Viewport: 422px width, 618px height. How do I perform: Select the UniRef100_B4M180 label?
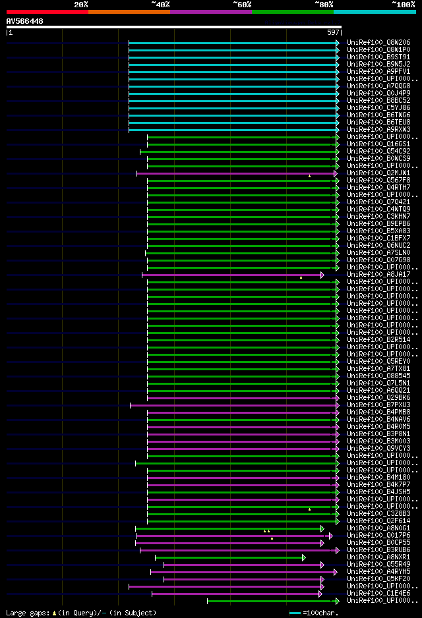[x=378, y=477]
